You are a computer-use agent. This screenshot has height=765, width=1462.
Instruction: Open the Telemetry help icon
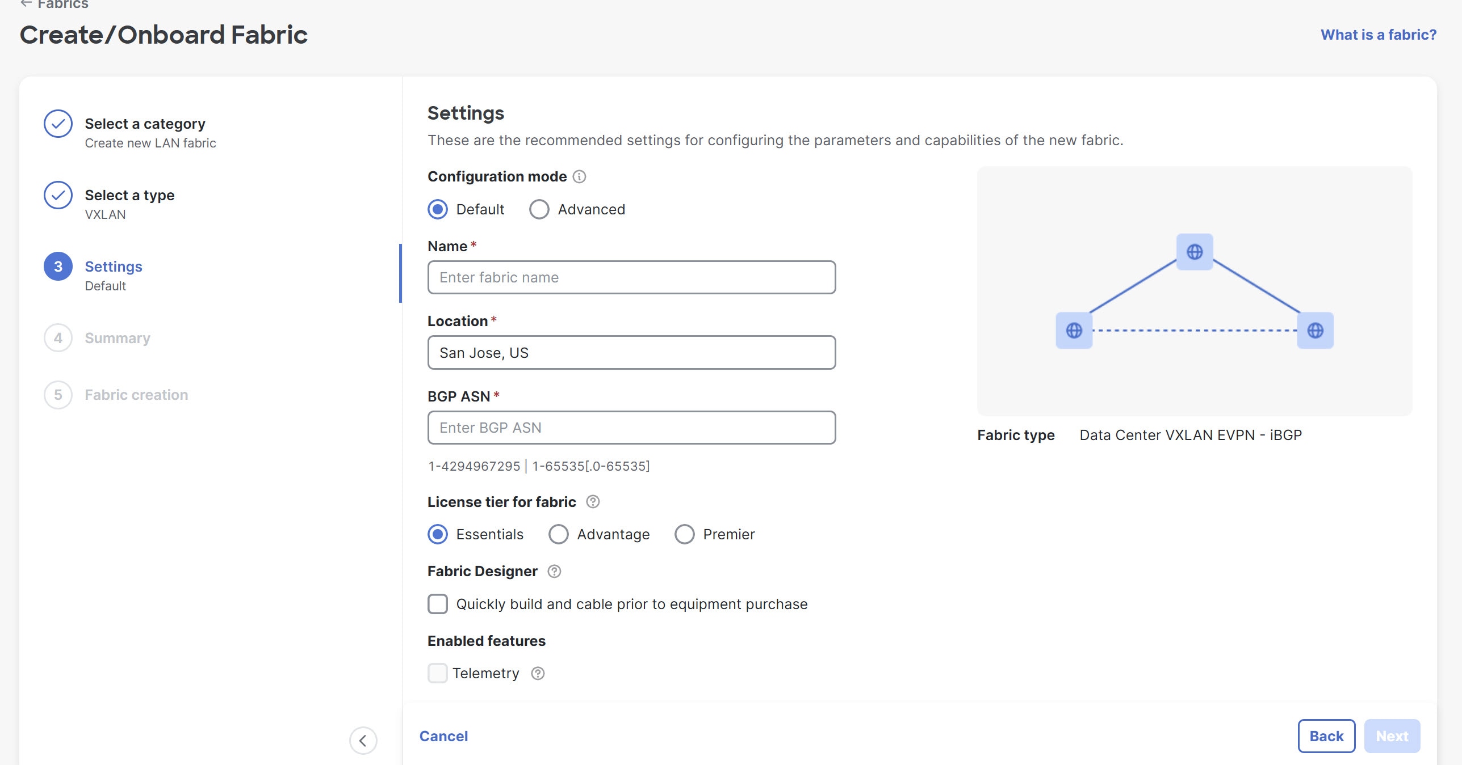point(538,673)
